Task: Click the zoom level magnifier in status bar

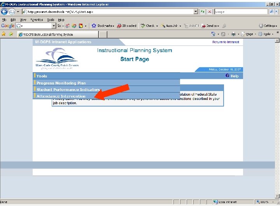Action: [258, 202]
